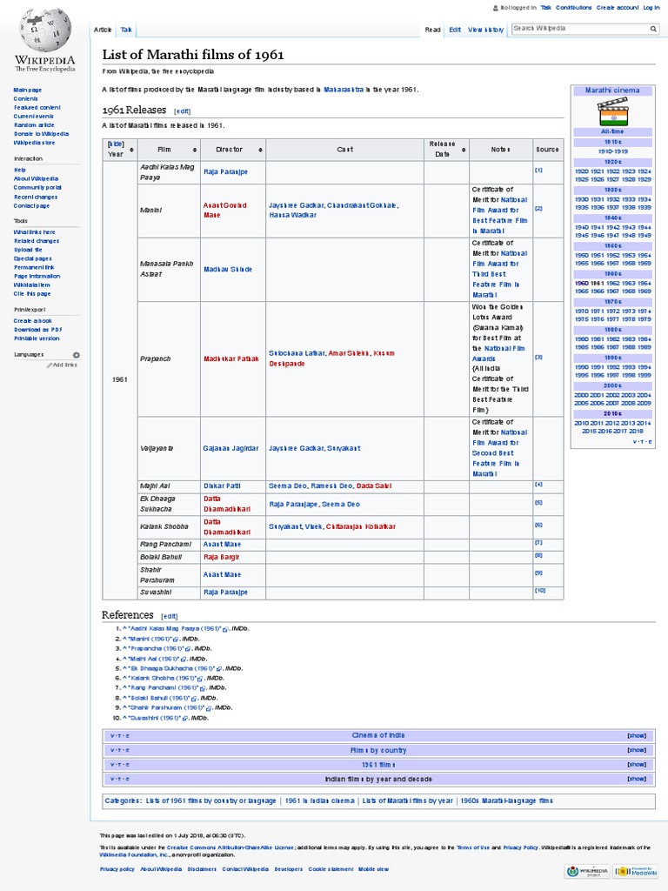This screenshot has width=668, height=891.
Task: Click the Wikipedia globe logo
Action: point(45,31)
